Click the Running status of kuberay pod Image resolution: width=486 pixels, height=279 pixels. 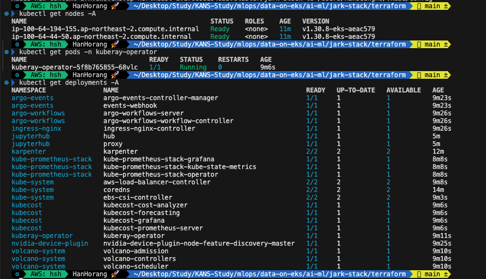point(193,67)
